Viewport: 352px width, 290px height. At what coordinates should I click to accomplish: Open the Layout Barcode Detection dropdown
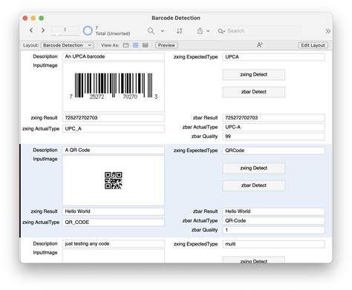[x=67, y=45]
